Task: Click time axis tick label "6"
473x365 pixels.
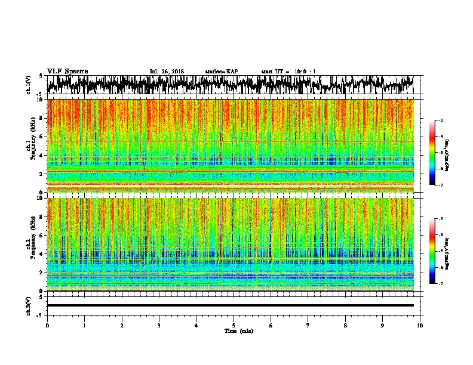Action: (271, 326)
